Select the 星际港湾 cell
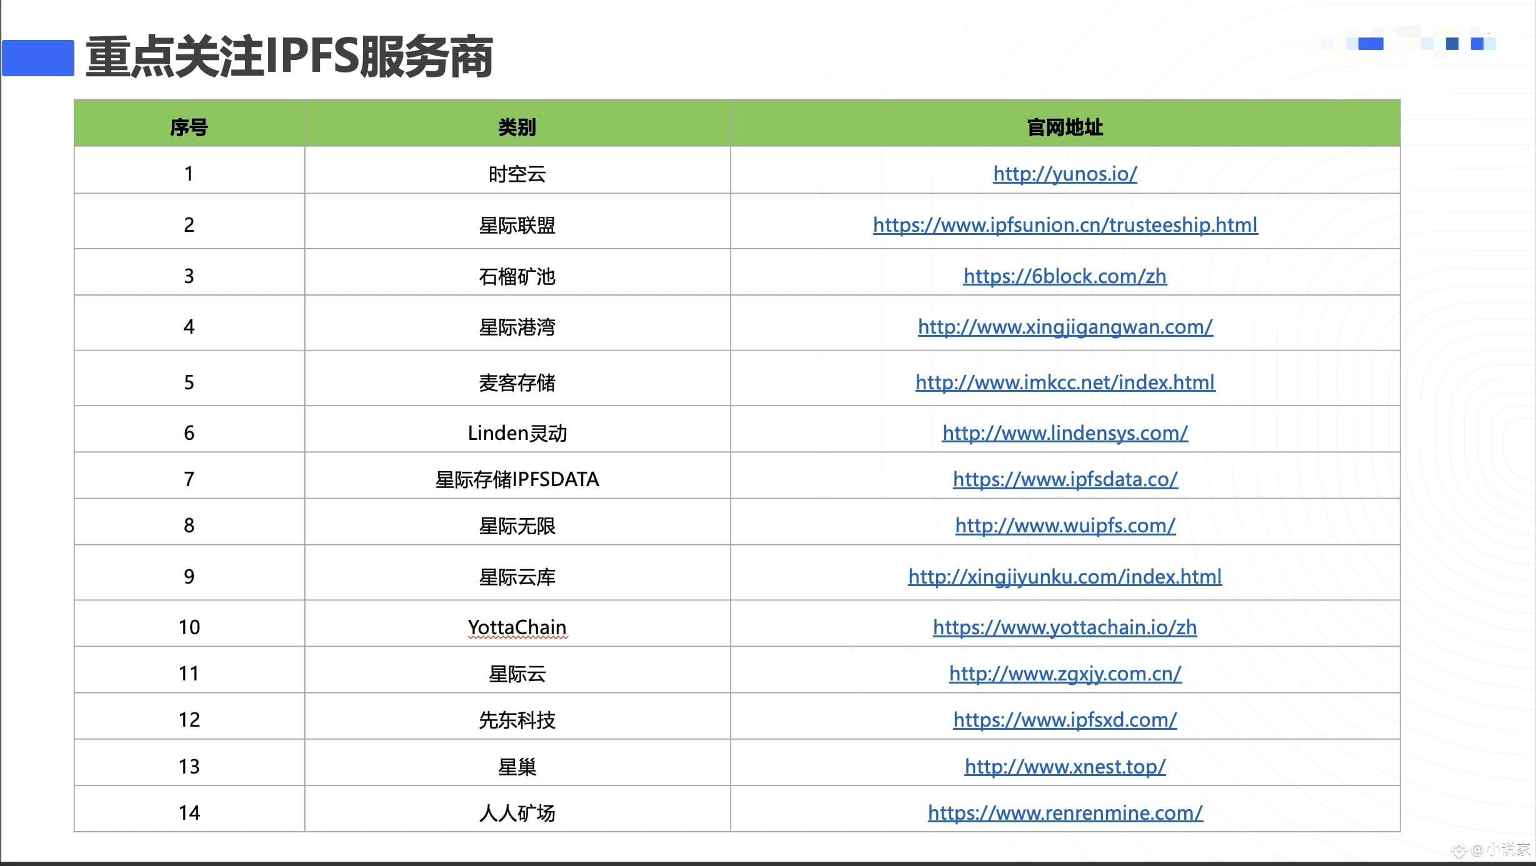 (517, 322)
